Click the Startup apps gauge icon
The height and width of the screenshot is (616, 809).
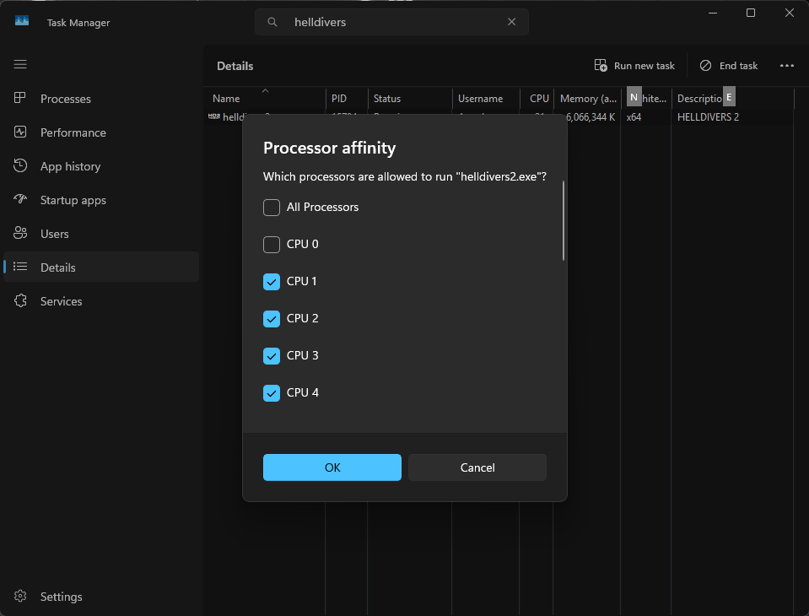click(21, 200)
